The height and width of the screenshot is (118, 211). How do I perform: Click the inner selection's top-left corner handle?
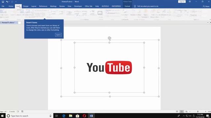[x=75, y=43]
